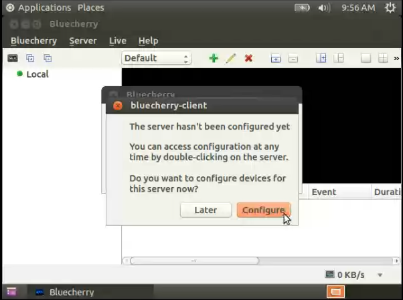403x300 pixels.
Task: Switch to 2x2 grid layout icon
Action: point(383,58)
